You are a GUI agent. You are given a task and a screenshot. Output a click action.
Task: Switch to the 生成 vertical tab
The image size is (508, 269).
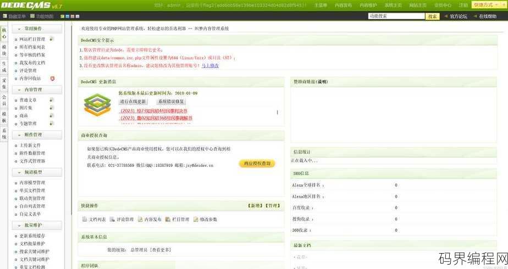pyautogui.click(x=4, y=67)
